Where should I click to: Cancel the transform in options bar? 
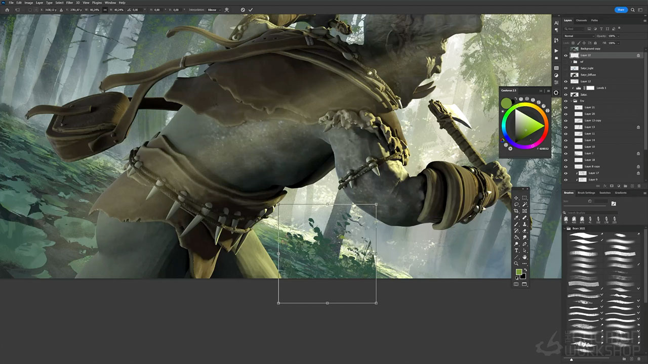(242, 10)
